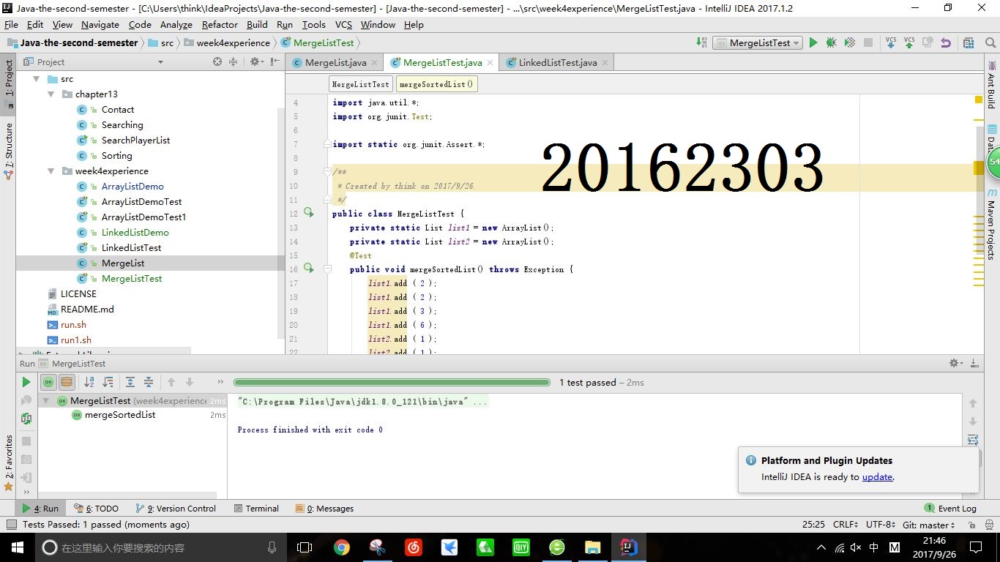1000x562 pixels.
Task: Open the 6: TODO tool window
Action: pos(96,509)
